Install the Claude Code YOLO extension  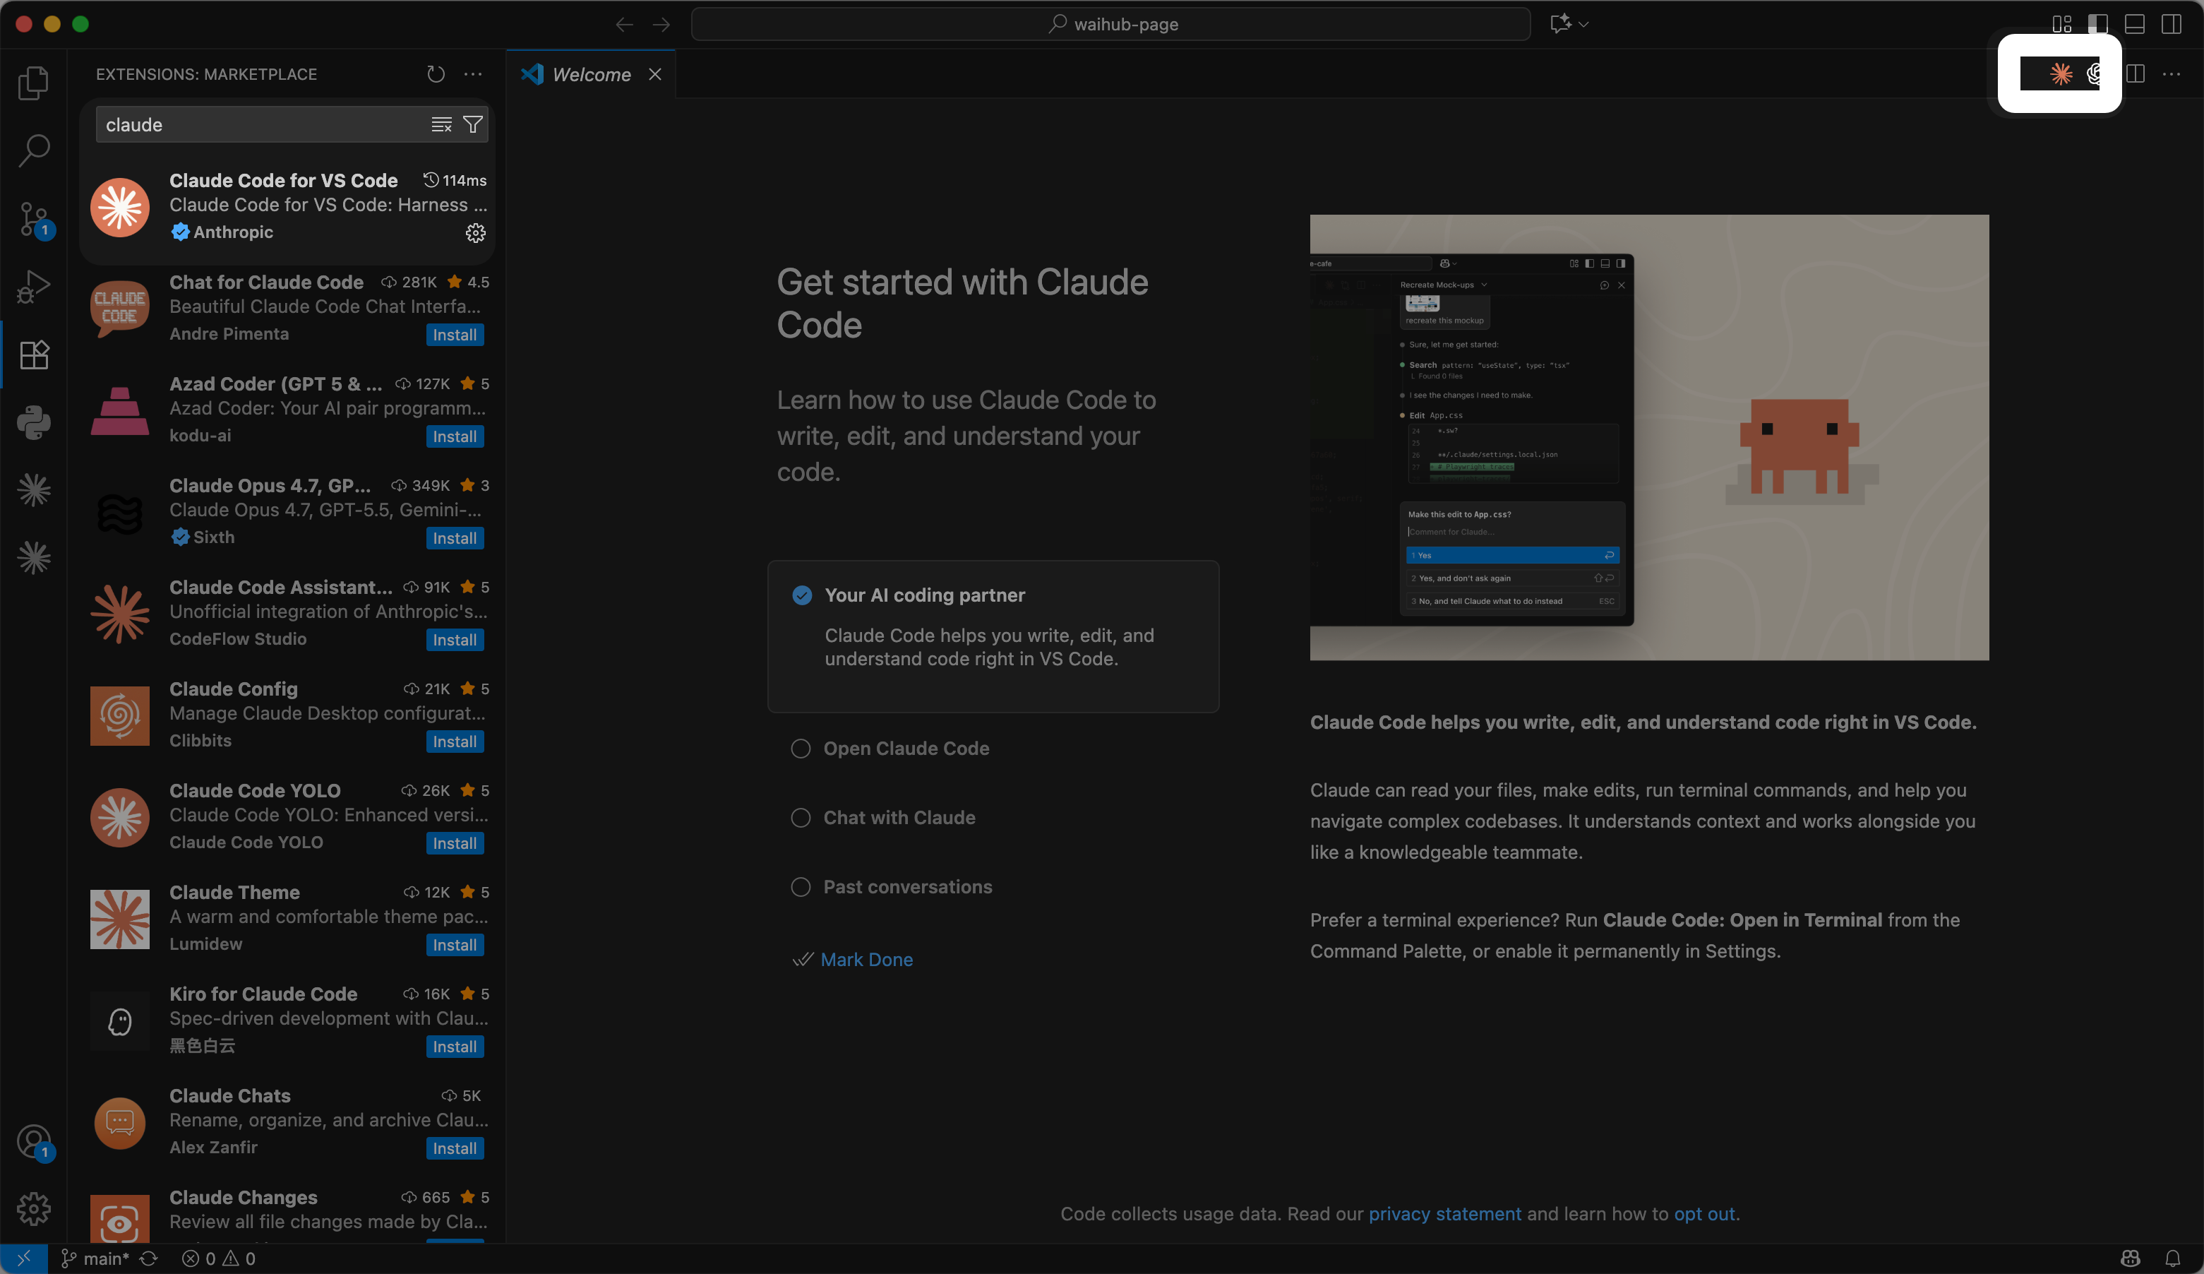click(x=455, y=843)
